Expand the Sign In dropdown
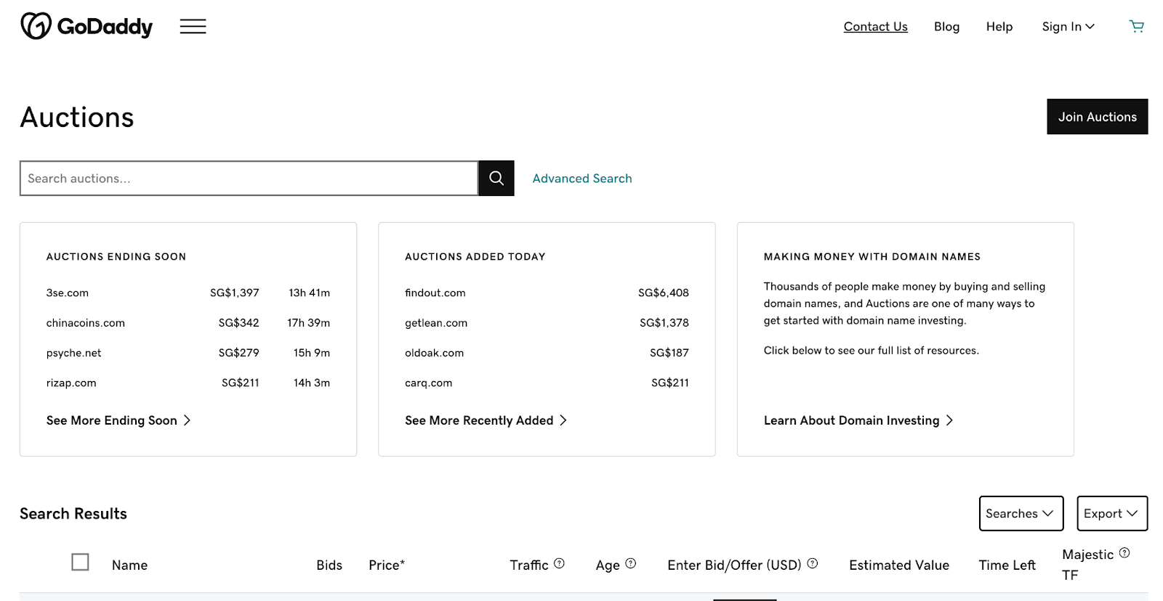Screen dimensions: 1163x601 click(1068, 27)
